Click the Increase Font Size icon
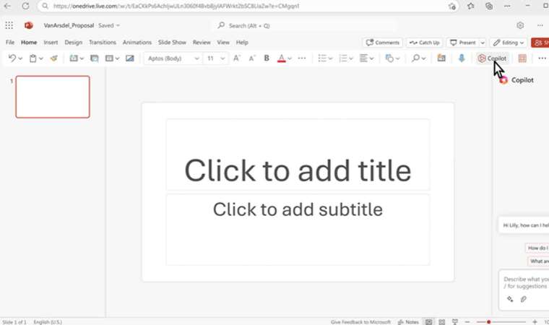 237,58
